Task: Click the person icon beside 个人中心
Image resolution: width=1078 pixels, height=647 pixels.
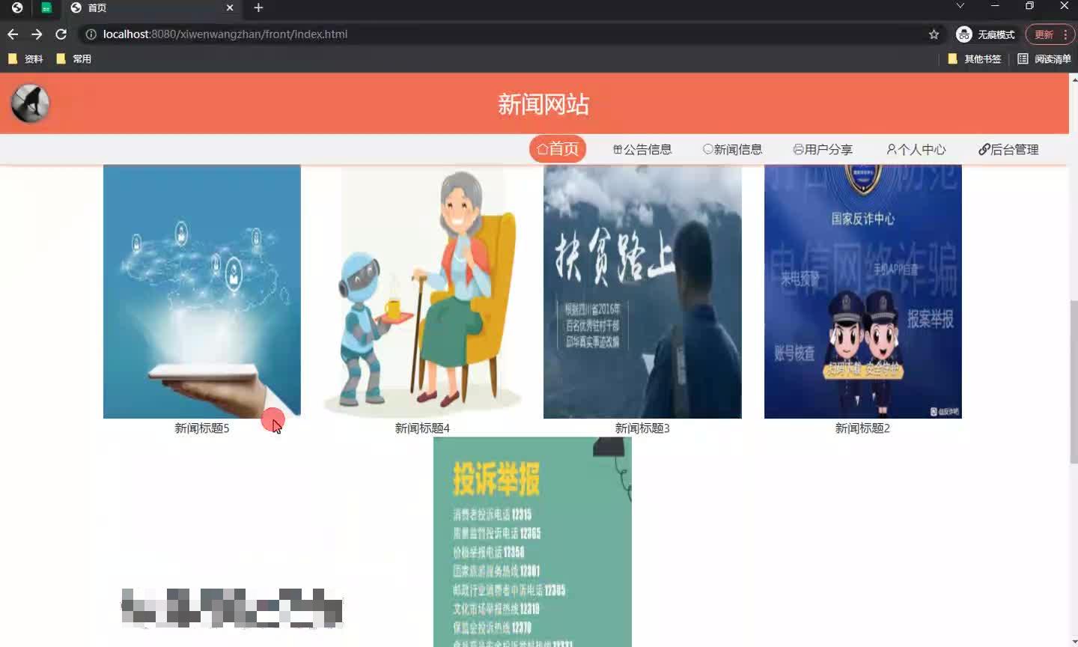Action: click(x=890, y=149)
